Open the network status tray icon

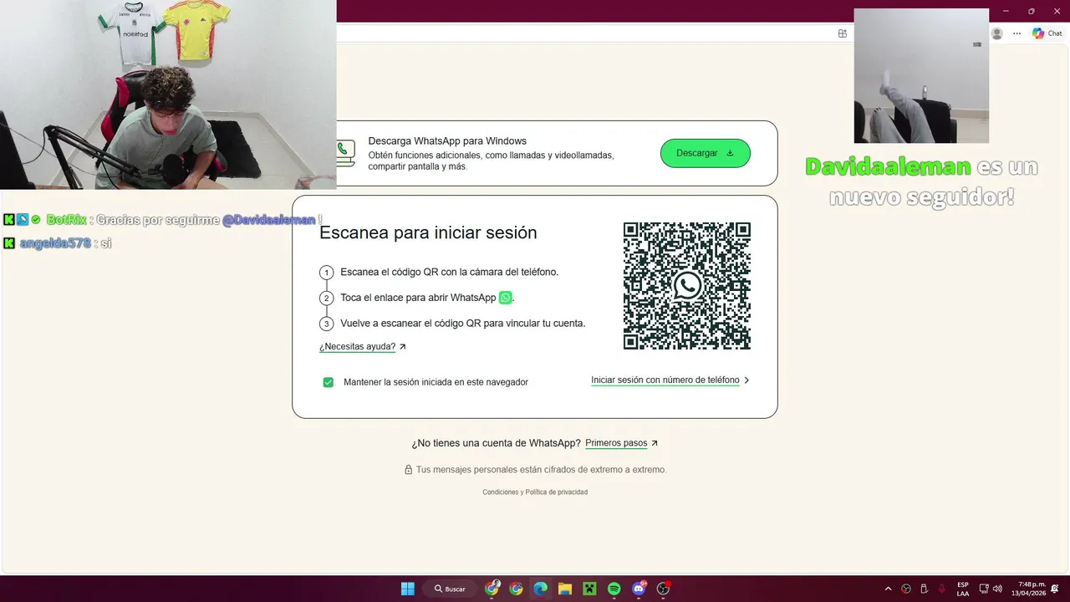984,589
